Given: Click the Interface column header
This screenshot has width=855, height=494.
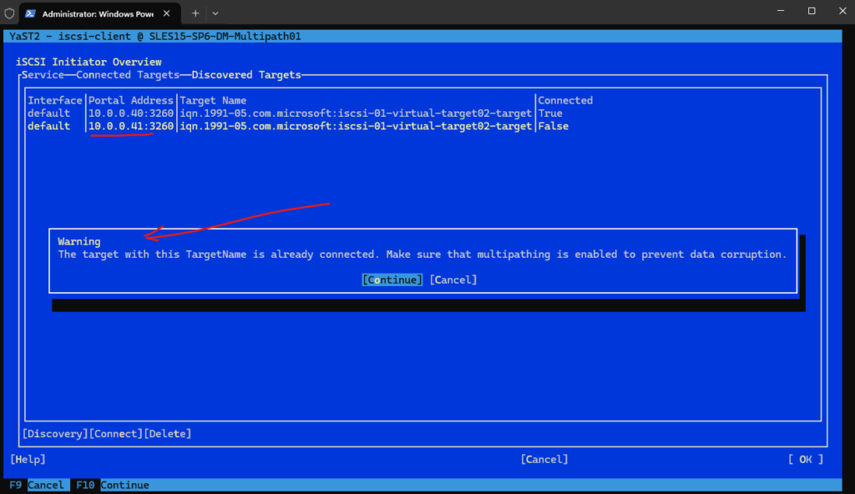Looking at the screenshot, I should tap(54, 100).
